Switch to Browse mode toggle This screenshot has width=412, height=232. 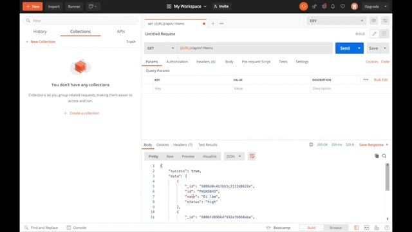(x=335, y=227)
